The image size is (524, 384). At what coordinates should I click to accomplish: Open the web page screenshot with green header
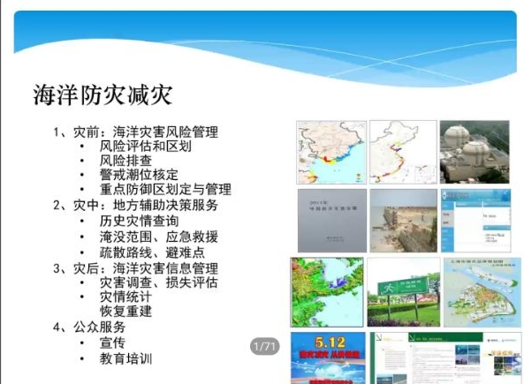coord(446,358)
